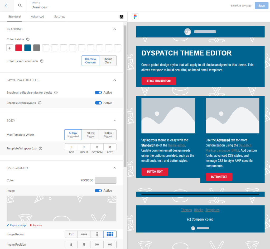Click Replace Image link
This screenshot has width=270, height=249.
[17, 225]
